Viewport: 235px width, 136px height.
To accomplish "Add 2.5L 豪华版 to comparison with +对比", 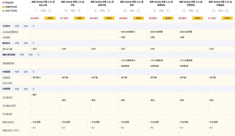I will coord(72,11).
